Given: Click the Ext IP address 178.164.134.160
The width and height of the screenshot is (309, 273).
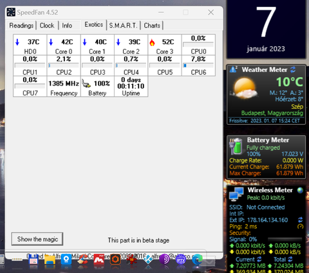Looking at the screenshot, I should pyautogui.click(x=267, y=220).
